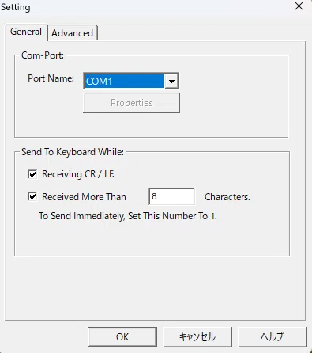Confirm the settings with the OK button
This screenshot has width=312, height=353.
(122, 337)
